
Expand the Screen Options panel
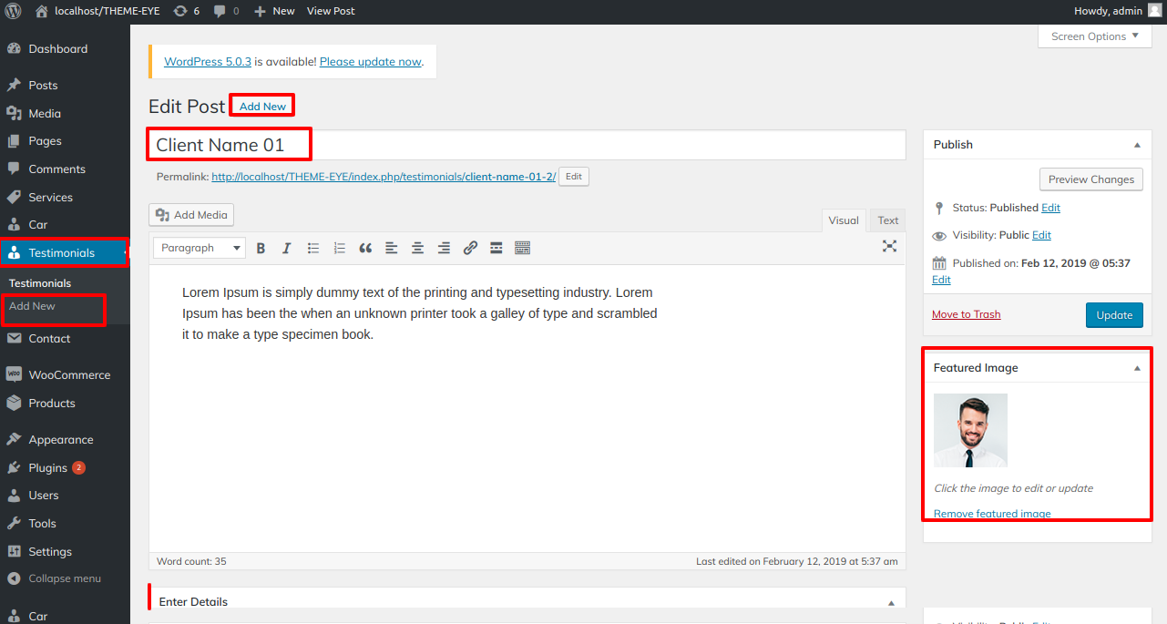tap(1094, 36)
